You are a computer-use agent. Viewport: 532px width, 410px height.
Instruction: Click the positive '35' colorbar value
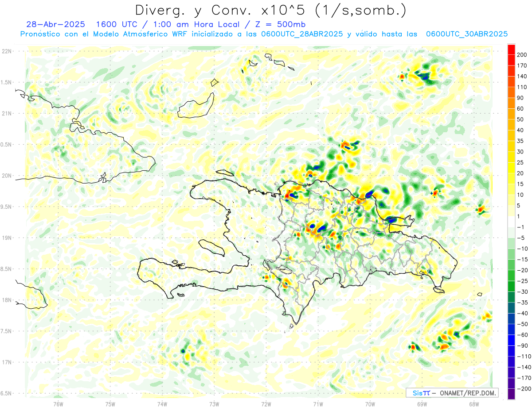[x=521, y=141]
